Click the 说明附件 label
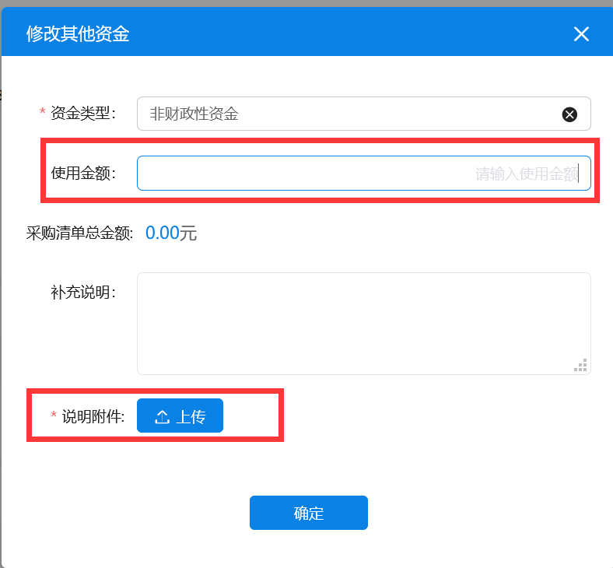 (x=93, y=416)
